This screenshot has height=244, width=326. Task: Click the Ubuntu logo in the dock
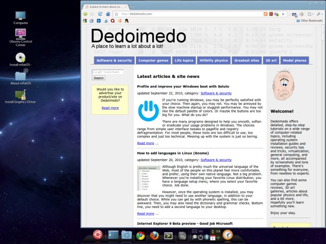coord(97,235)
